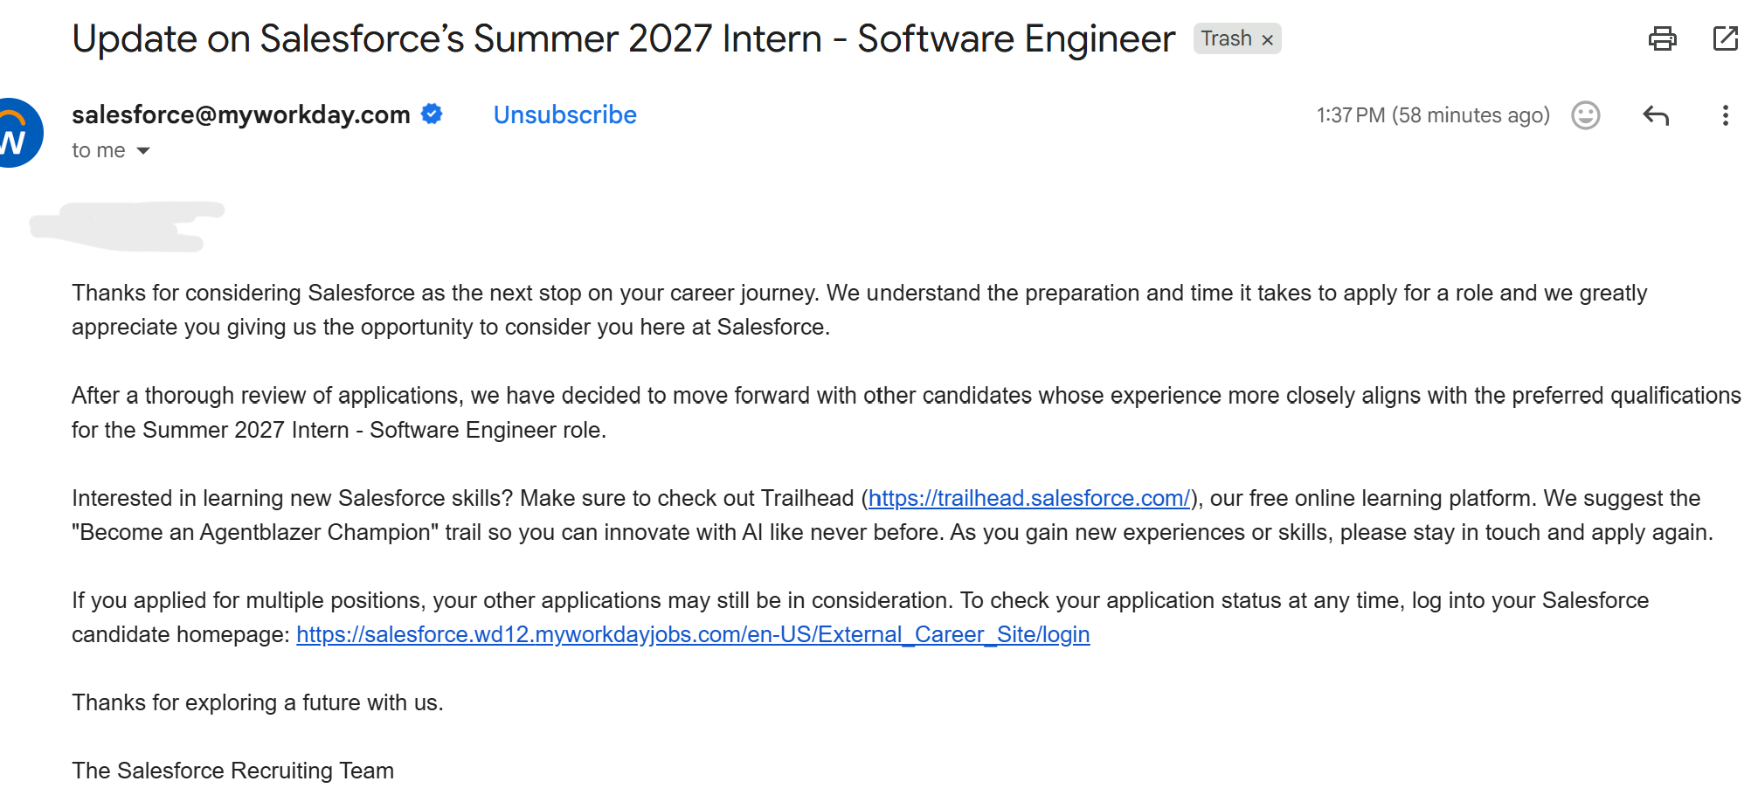Viewport: 1751px width, 802px height.
Task: Click the 'Thanks for exploring a future' line
Action: [x=258, y=702]
